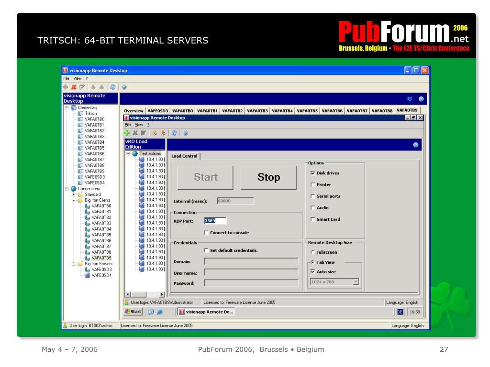The image size is (490, 367).
Task: Enable the Serial ports checkbox
Action: pyautogui.click(x=313, y=196)
